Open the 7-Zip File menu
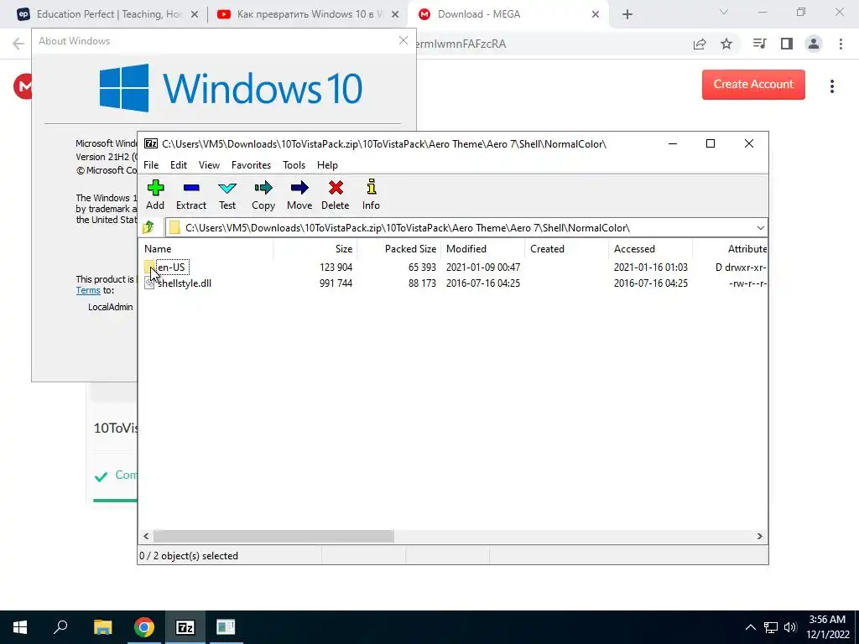This screenshot has width=859, height=644. tap(151, 165)
